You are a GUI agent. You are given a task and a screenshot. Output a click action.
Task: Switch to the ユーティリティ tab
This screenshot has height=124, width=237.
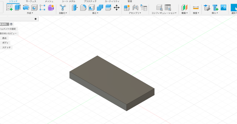coord(112,1)
